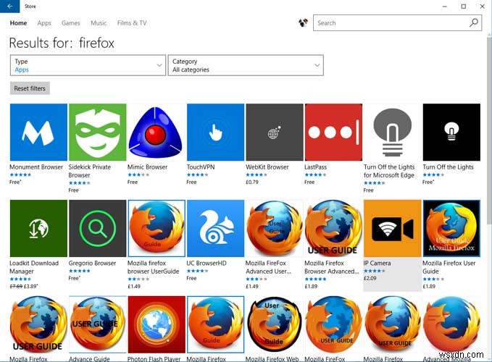492x362 pixels.
Task: Switch to the Films & TV tab
Action: click(x=132, y=23)
